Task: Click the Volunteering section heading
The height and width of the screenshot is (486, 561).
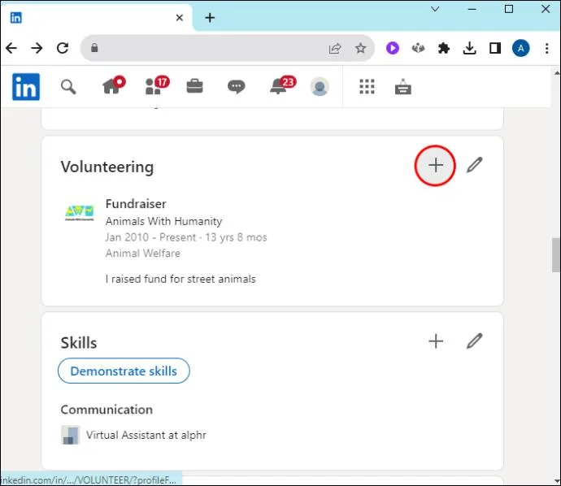Action: (107, 167)
